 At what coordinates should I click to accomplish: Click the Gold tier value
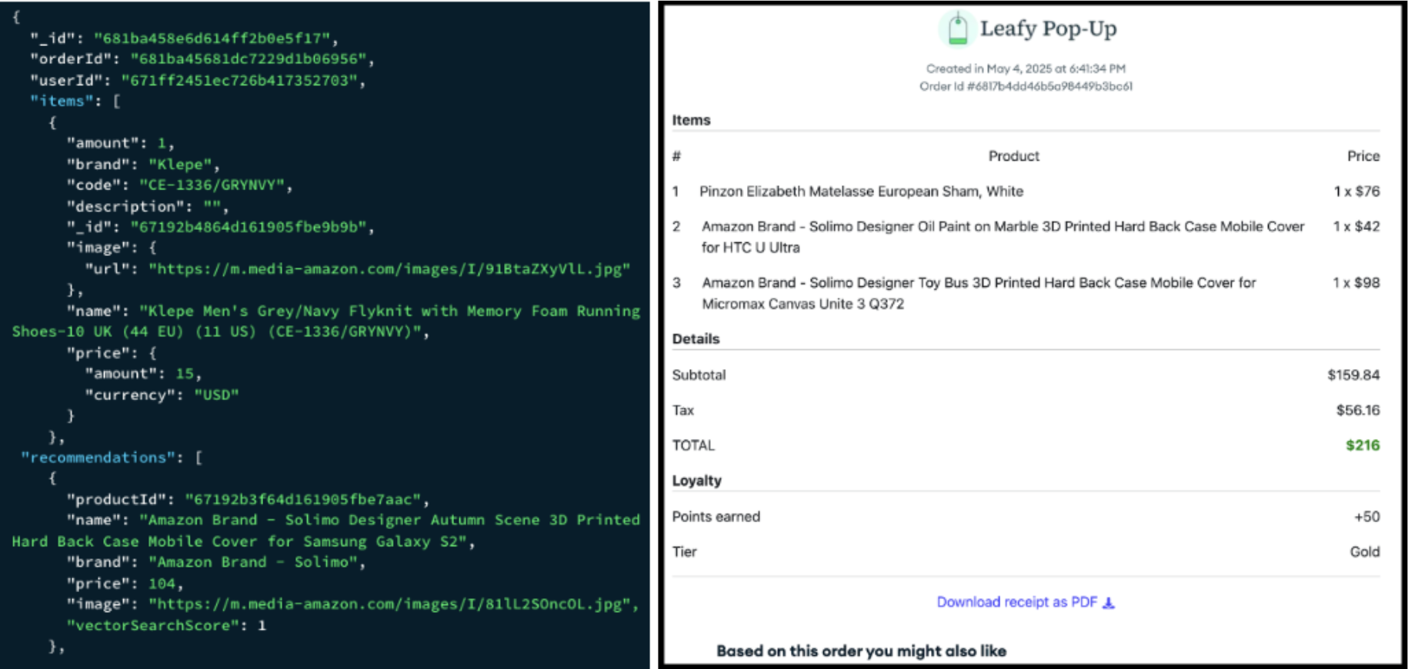click(1364, 552)
